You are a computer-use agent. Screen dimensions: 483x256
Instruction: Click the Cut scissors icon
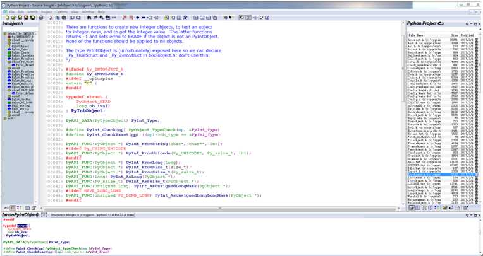coord(51,18)
